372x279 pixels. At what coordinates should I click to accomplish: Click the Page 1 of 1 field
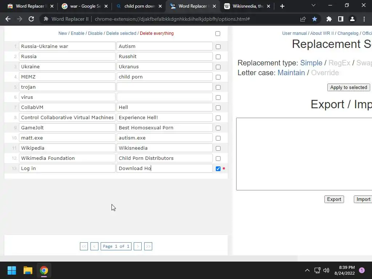coord(116,246)
